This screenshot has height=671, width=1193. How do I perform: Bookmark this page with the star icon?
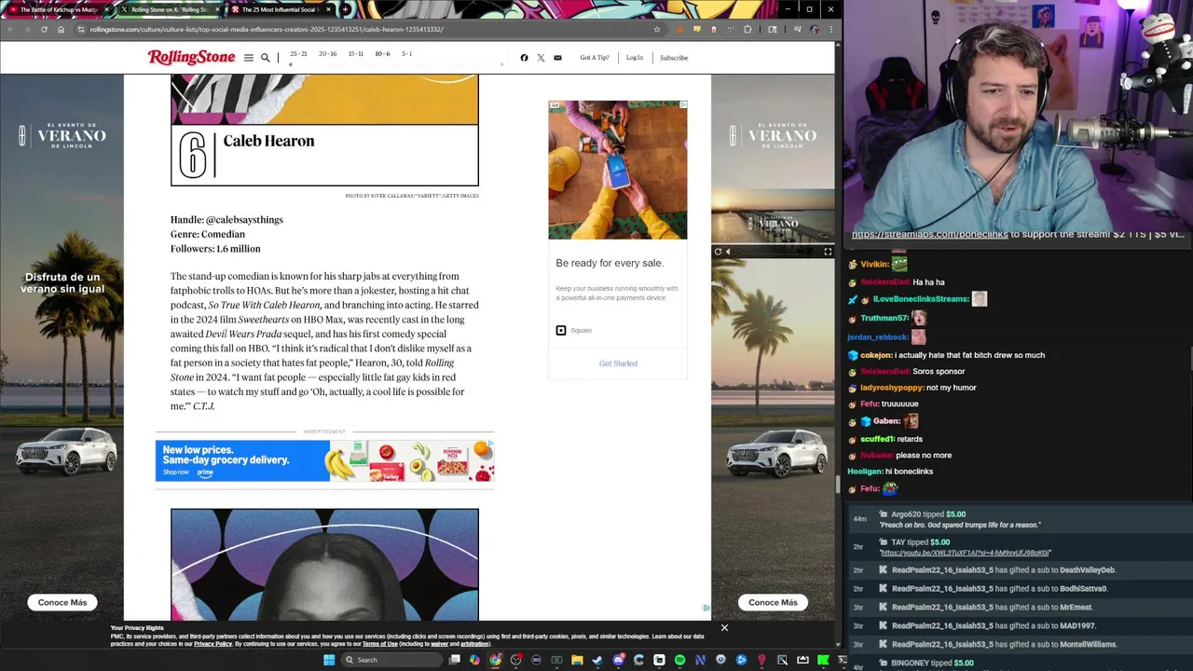pyautogui.click(x=656, y=29)
